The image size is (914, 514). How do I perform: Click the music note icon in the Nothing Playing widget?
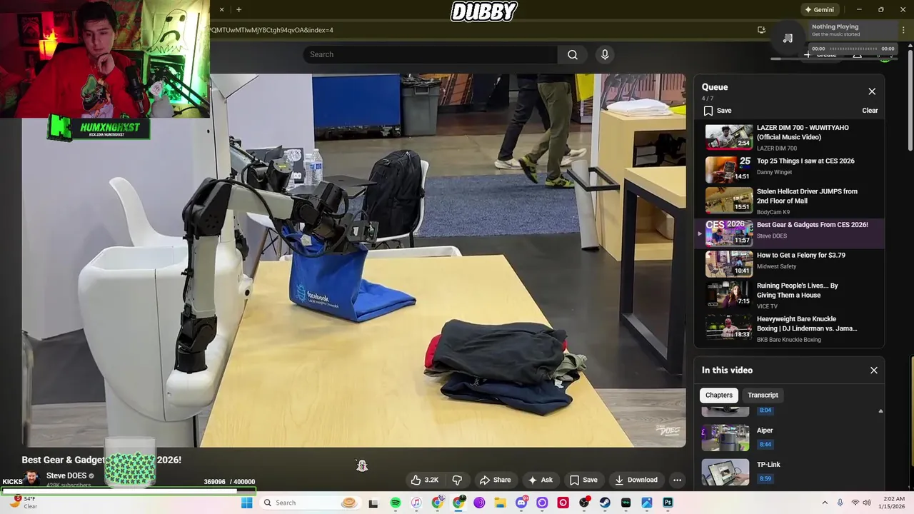[788, 38]
